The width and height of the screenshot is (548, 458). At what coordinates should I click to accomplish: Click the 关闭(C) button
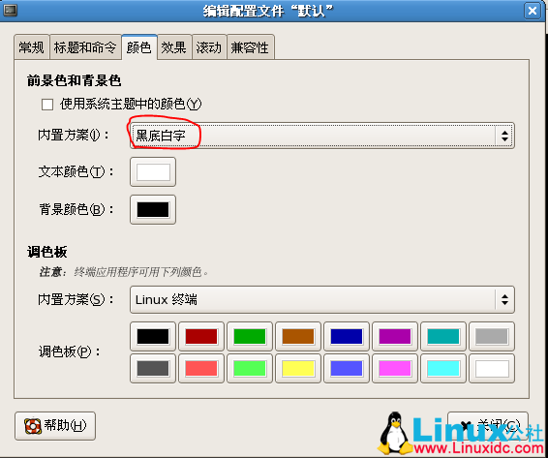[x=488, y=426]
